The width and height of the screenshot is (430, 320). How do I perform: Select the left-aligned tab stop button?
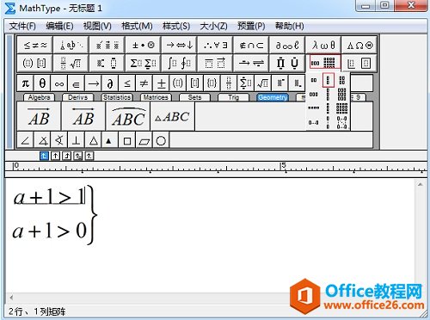[44, 156]
